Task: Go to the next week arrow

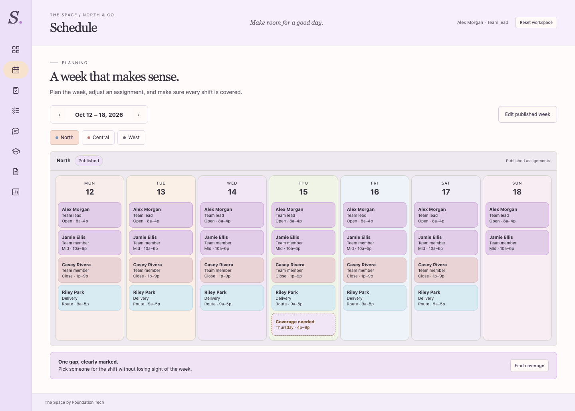Action: tap(139, 115)
